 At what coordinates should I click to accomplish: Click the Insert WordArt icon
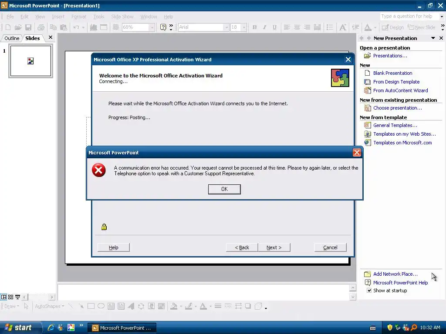[131, 306]
